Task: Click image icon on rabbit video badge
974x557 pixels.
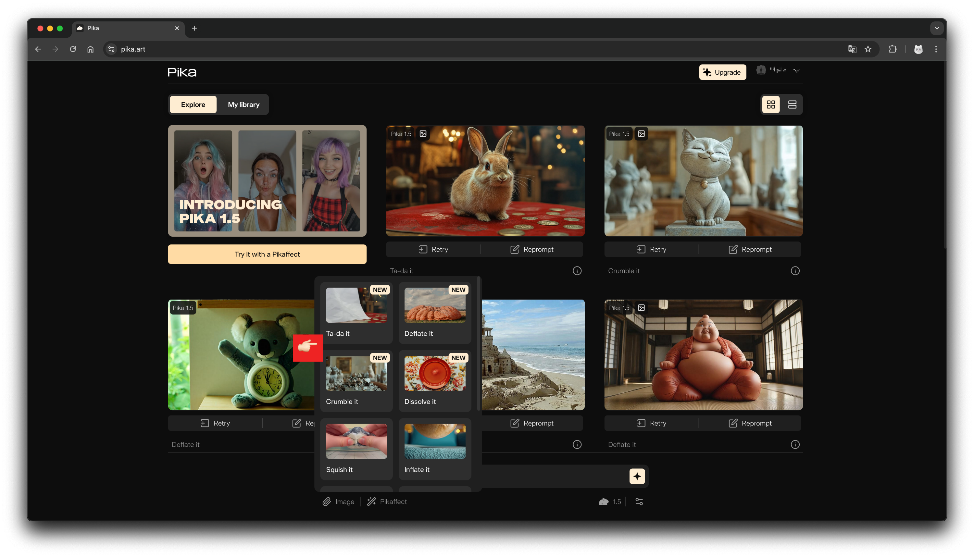Action: tap(423, 134)
